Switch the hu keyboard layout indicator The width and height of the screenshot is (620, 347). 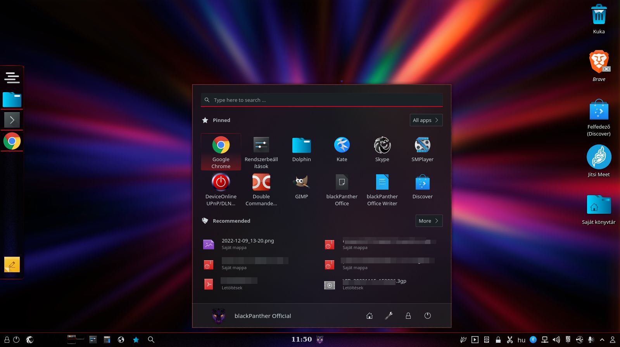coord(522,340)
